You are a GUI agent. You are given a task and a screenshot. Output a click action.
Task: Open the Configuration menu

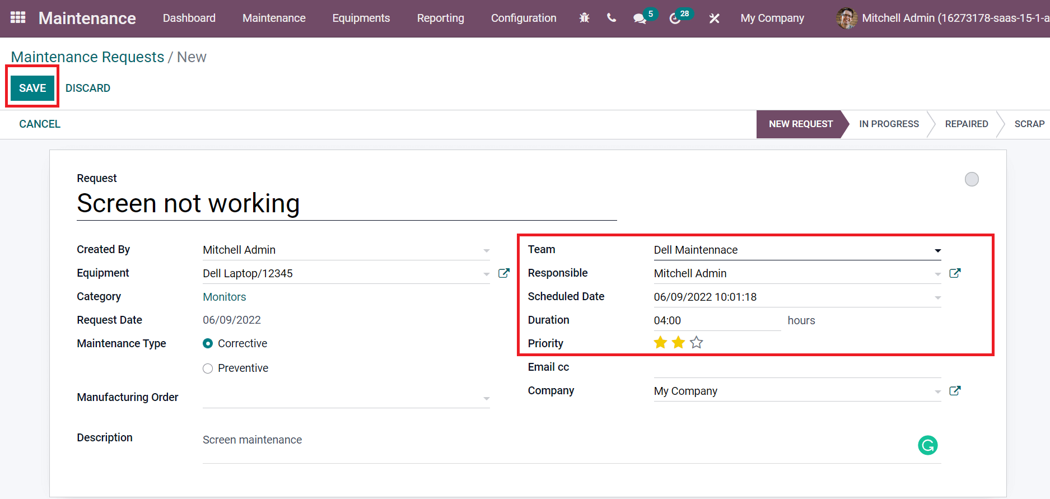tap(524, 18)
